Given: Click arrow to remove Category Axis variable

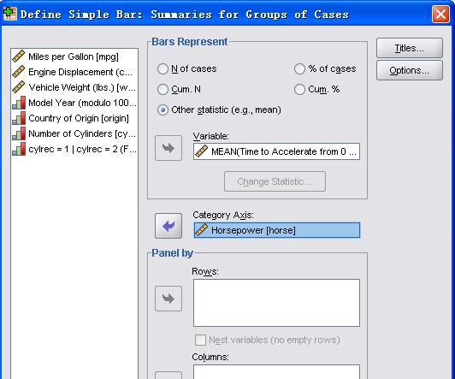Looking at the screenshot, I should pyautogui.click(x=168, y=226).
